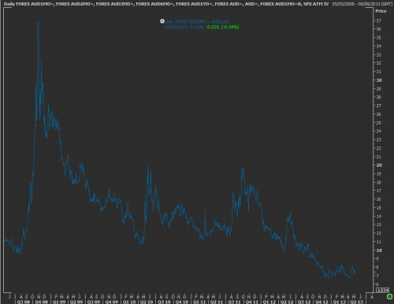The height and width of the screenshot is (304, 394).
Task: Click the date range '05/05/2008 - 08/08/2013 (GMT)'
Action: click(x=362, y=4)
